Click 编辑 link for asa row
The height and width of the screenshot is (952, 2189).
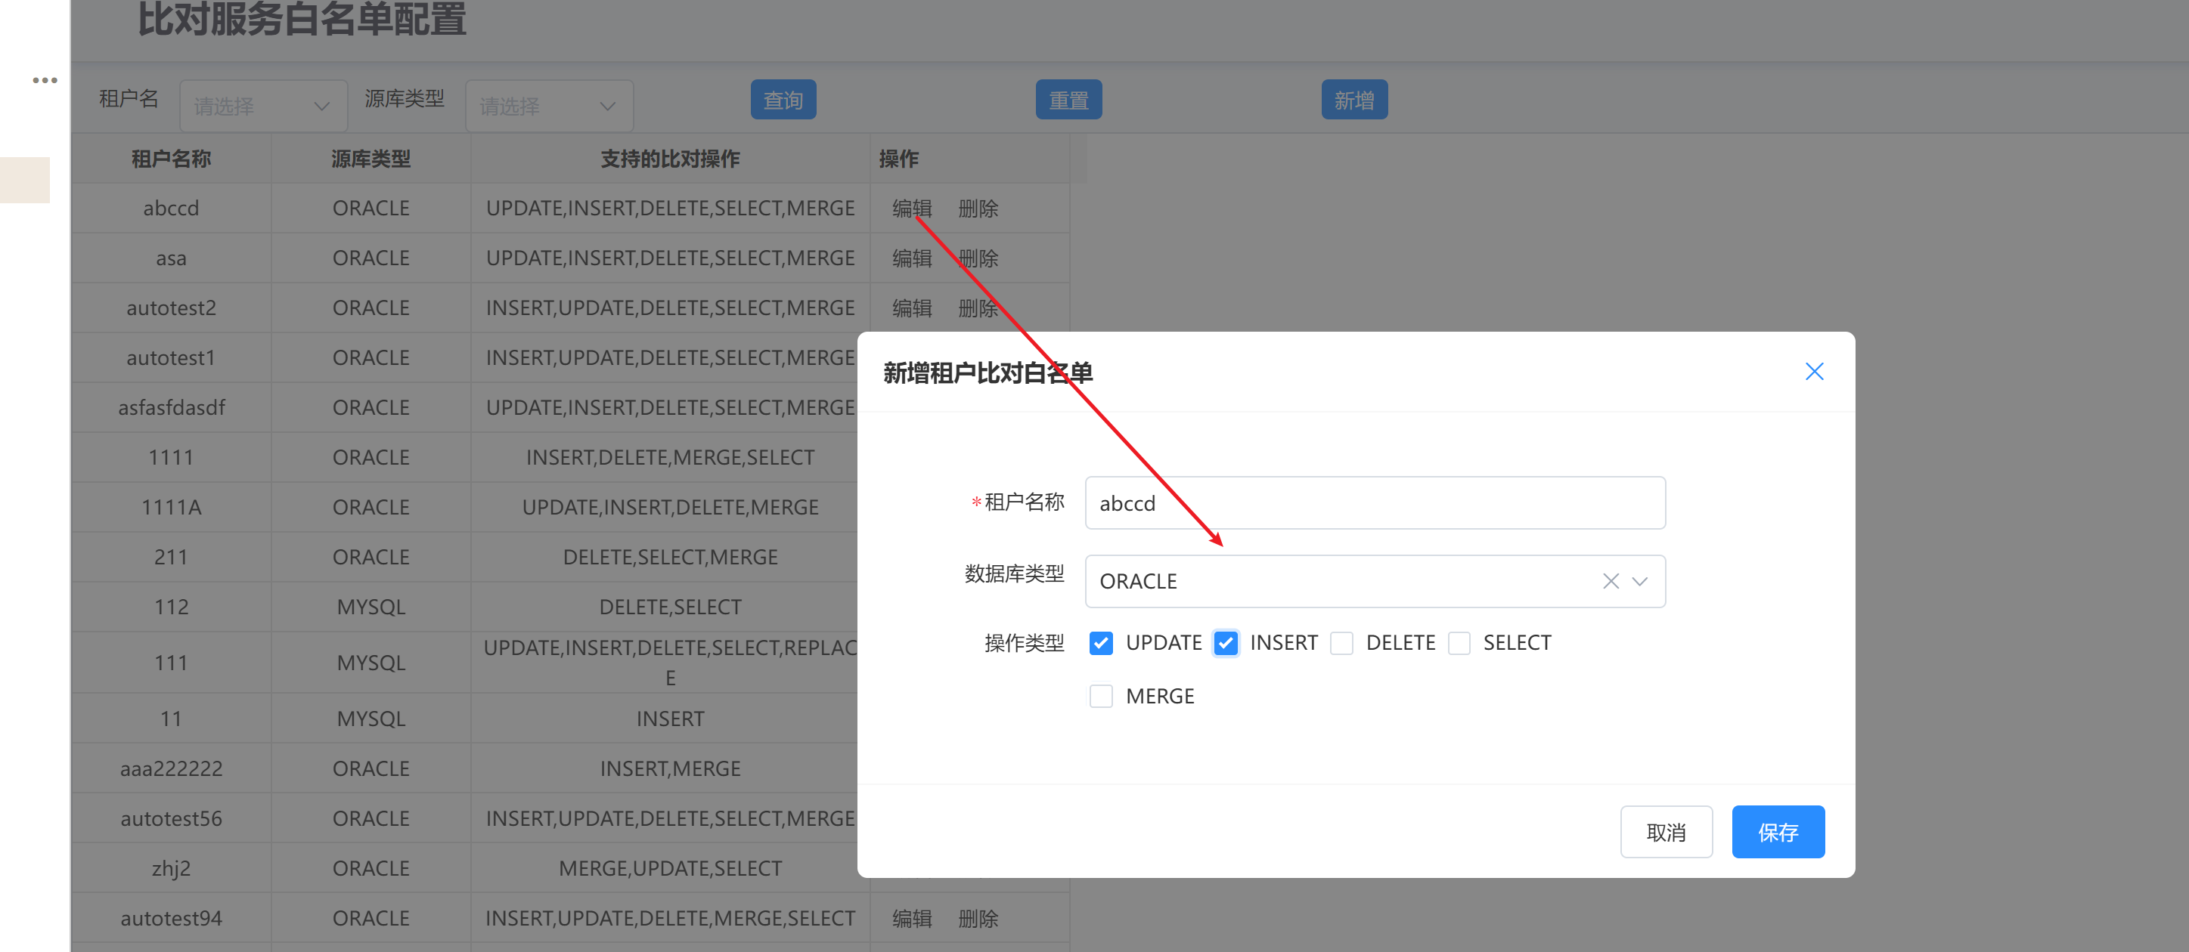(912, 258)
